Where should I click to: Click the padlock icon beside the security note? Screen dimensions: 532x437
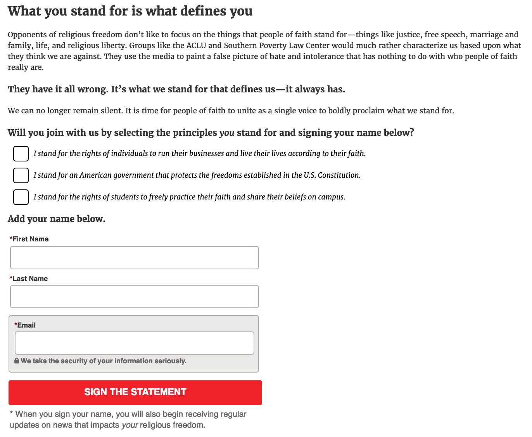tap(17, 361)
